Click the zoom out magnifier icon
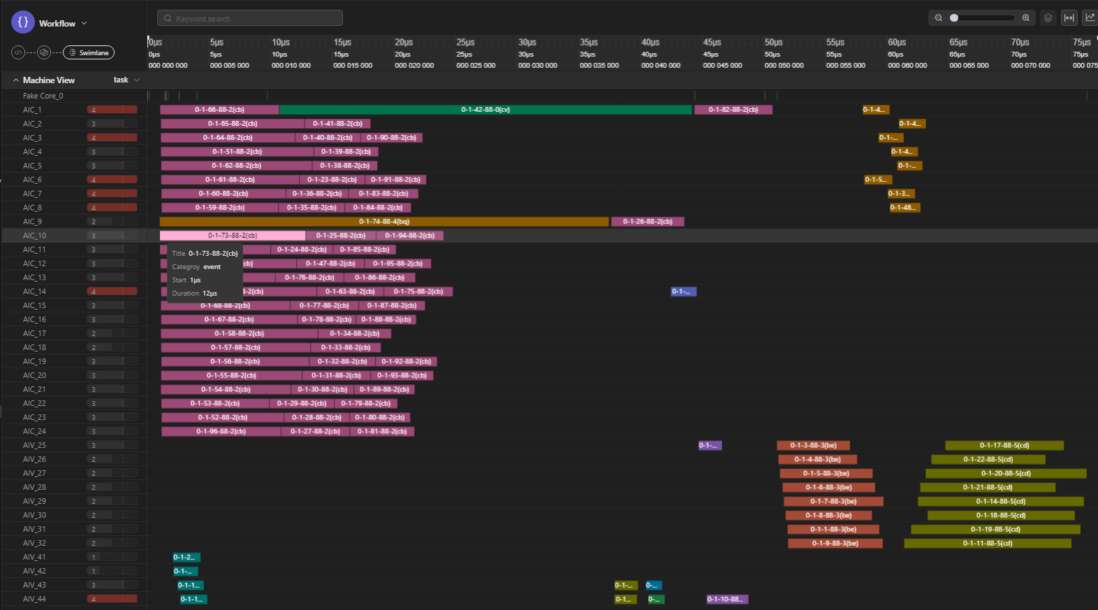Viewport: 1098px width, 610px height. point(939,18)
